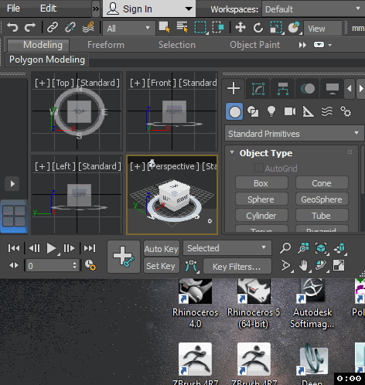Viewport: 365px width, 385px height.
Task: Choose the Select Object tool
Action: tap(165, 27)
